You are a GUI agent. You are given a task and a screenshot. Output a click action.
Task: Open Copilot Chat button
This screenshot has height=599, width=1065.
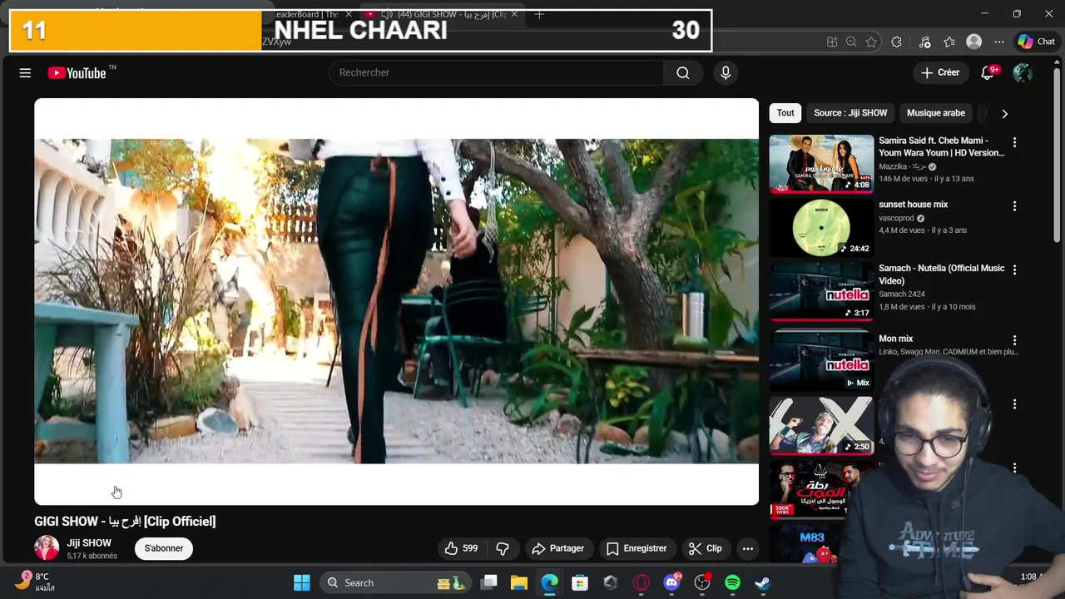click(x=1037, y=42)
